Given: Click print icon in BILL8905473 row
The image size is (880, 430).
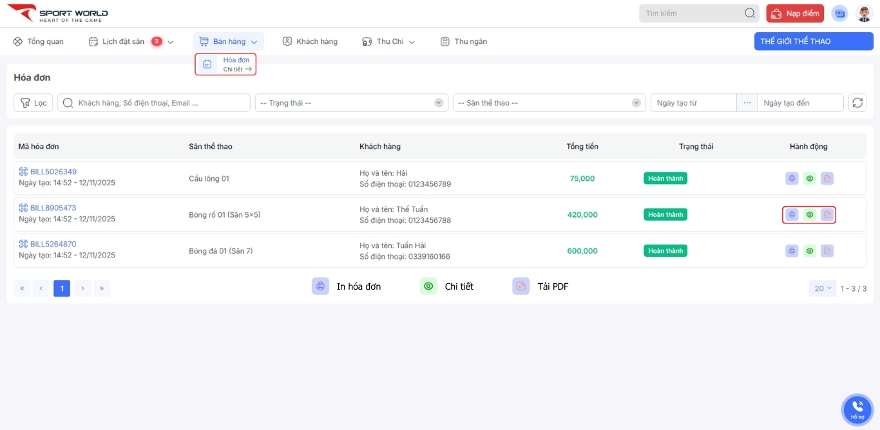Looking at the screenshot, I should pyautogui.click(x=792, y=214).
